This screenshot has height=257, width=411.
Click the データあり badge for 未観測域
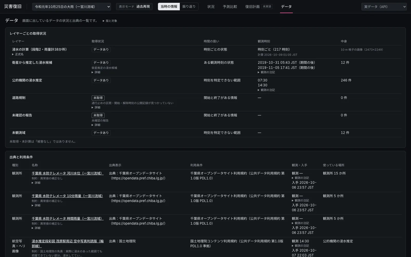coord(101,133)
